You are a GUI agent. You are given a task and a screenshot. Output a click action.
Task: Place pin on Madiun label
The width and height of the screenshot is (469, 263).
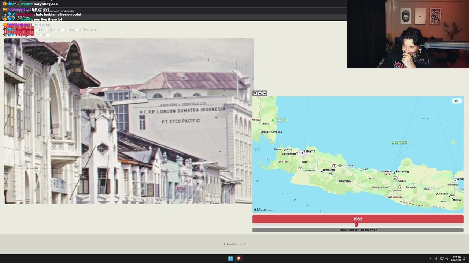[x=428, y=189]
